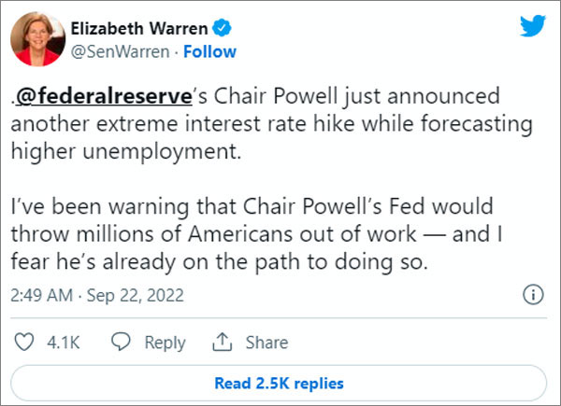
Task: Click the share arrow icon
Action: pyautogui.click(x=223, y=343)
